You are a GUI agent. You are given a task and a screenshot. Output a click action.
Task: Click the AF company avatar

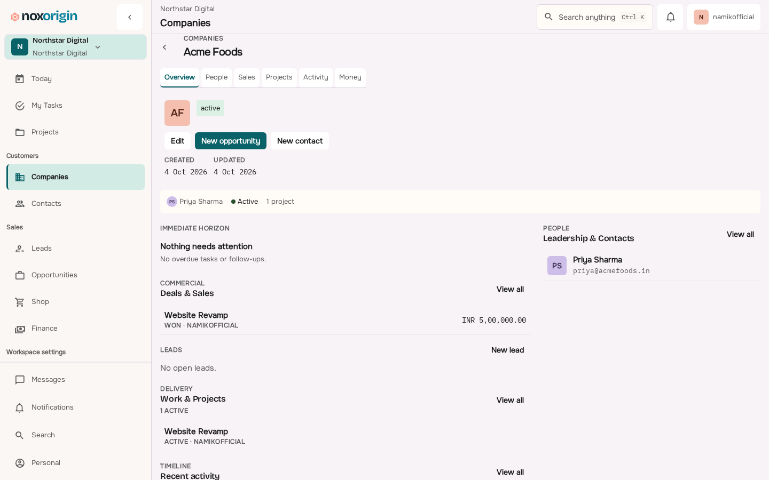tap(177, 113)
